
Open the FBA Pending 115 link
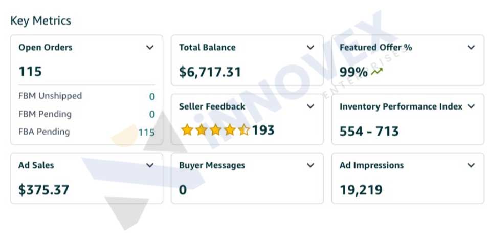[146, 133]
